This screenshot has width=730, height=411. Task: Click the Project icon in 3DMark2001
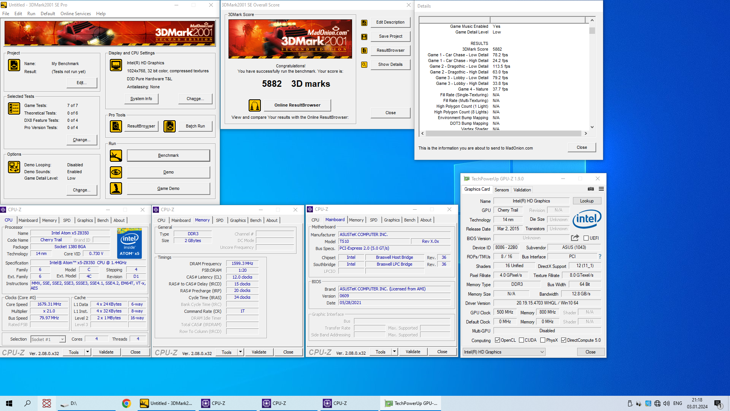click(x=14, y=65)
